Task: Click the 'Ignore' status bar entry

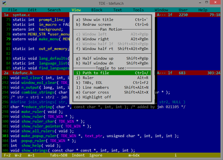Action: (96, 155)
